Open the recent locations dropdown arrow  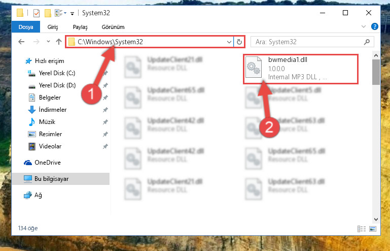click(48, 41)
